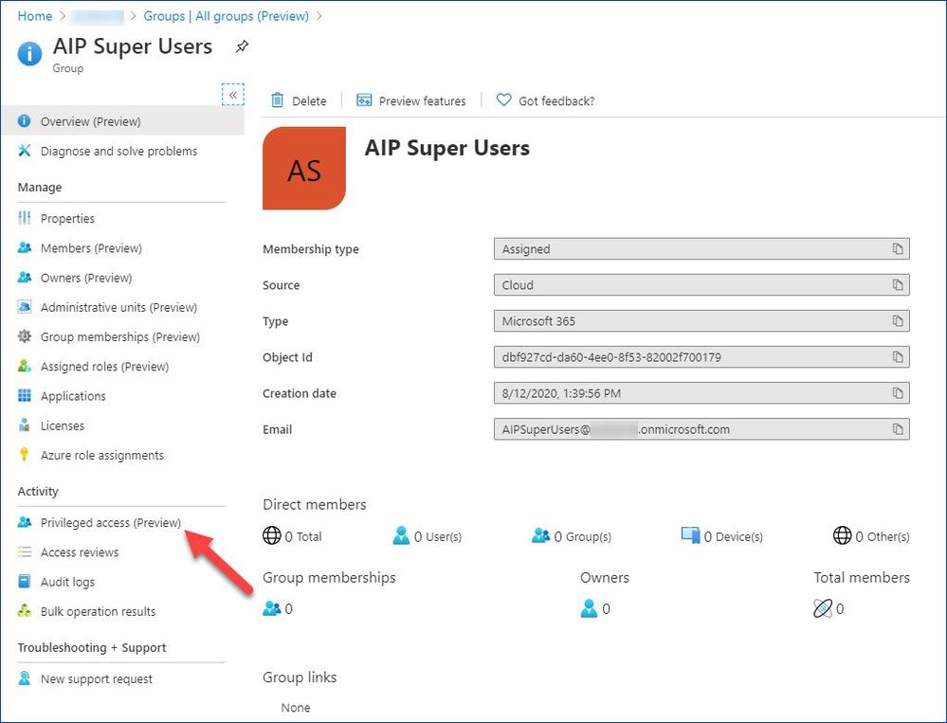Image resolution: width=947 pixels, height=723 pixels.
Task: Click the Overview info icon in sidebar
Action: pyautogui.click(x=24, y=120)
